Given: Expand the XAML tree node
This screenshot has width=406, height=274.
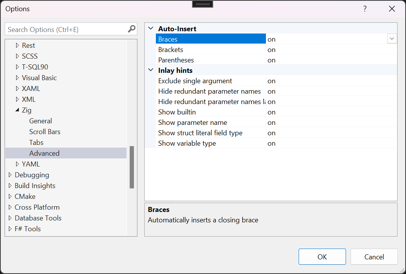Looking at the screenshot, I should click(18, 88).
